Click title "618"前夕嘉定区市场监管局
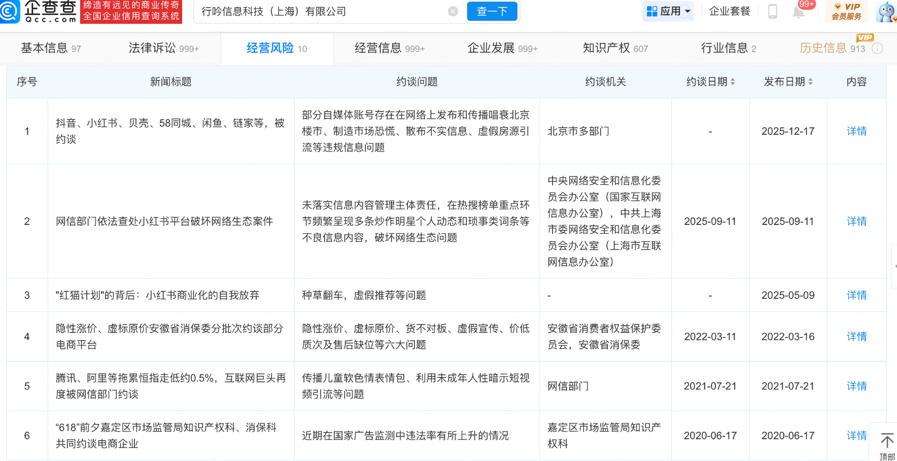 (166, 436)
